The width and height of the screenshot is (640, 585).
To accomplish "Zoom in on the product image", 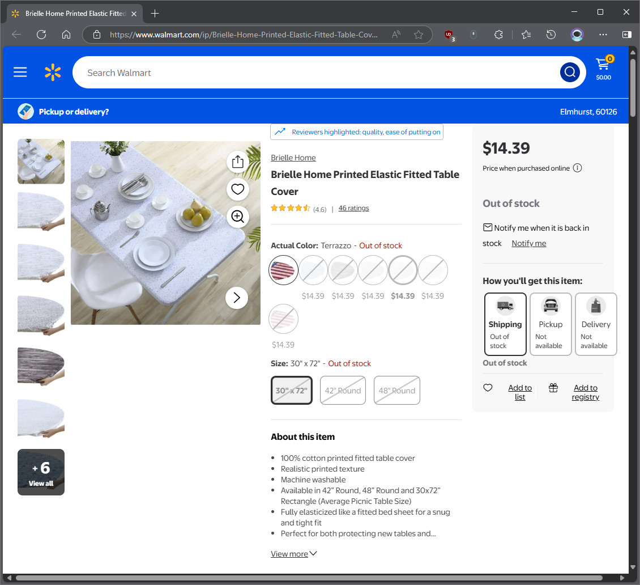I will tap(237, 216).
